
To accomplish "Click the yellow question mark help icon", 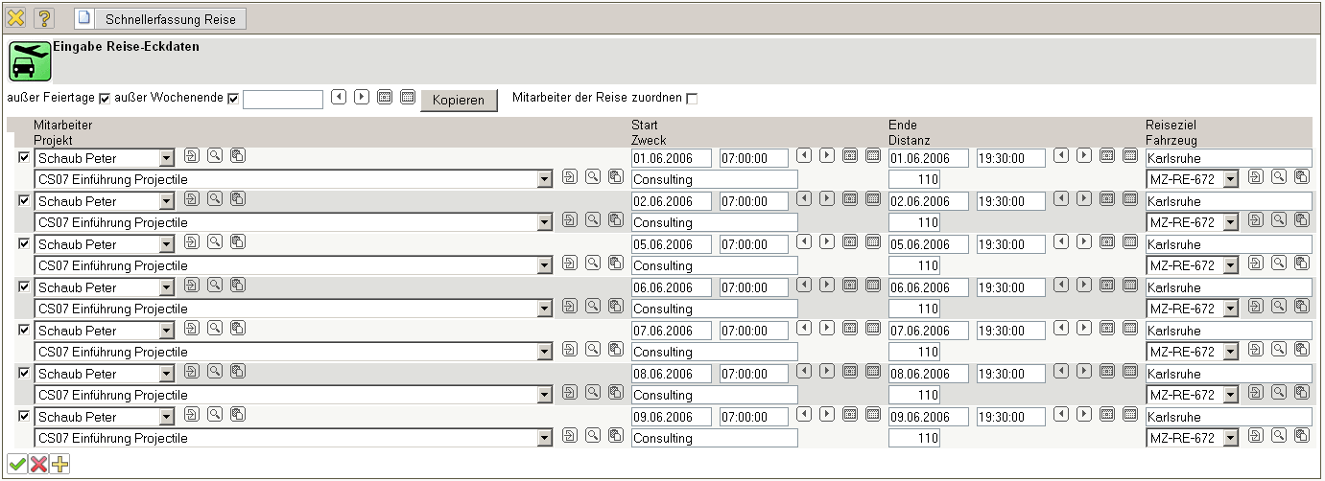I will (x=44, y=18).
